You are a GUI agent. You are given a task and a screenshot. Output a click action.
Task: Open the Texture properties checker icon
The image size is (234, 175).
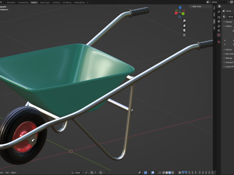219,42
